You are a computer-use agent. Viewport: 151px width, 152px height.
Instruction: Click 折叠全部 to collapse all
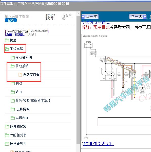(67, 17)
